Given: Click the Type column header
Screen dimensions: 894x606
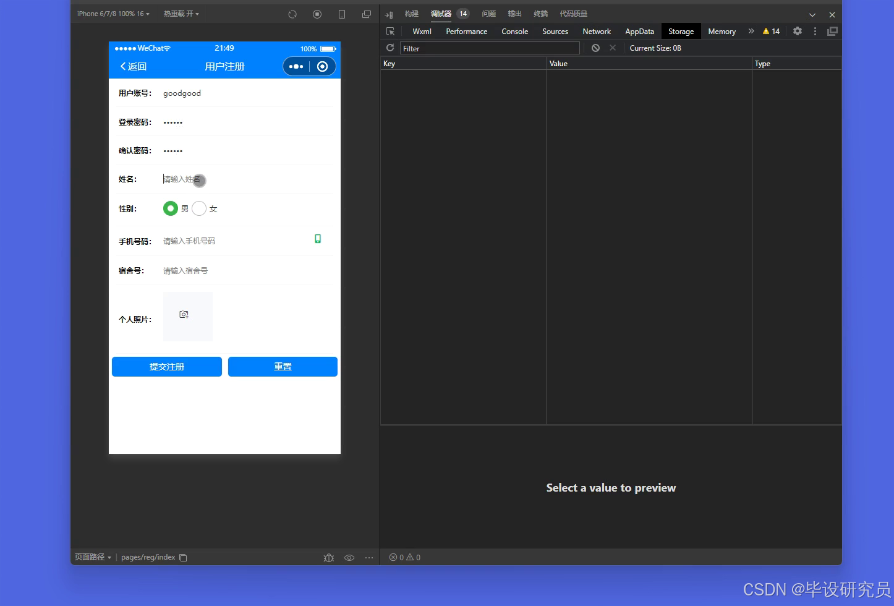Looking at the screenshot, I should coord(797,64).
